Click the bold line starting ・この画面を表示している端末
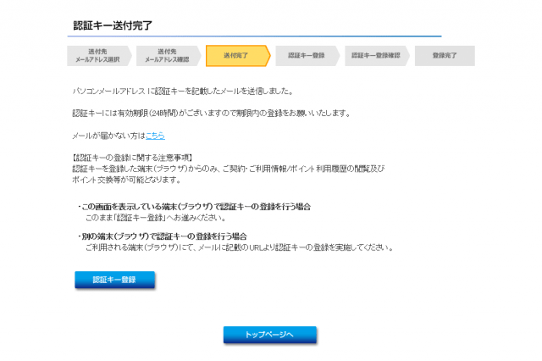The width and height of the screenshot is (542, 361). pyautogui.click(x=194, y=207)
